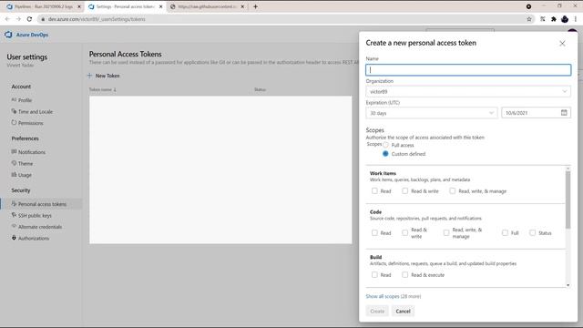The height and width of the screenshot is (328, 583).
Task: Open the browser extensions puzzle icon
Action: [554, 19]
